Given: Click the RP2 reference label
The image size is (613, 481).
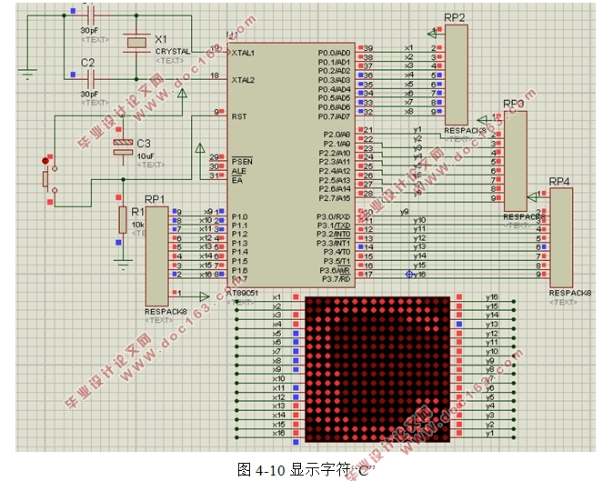Looking at the screenshot, I should tap(454, 18).
